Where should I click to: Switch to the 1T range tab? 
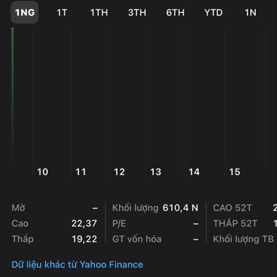tap(62, 12)
